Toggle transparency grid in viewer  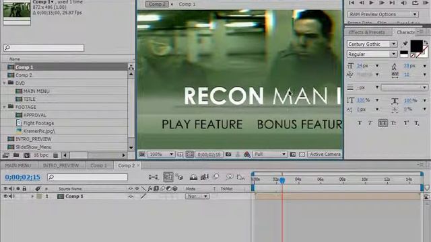coord(302,155)
